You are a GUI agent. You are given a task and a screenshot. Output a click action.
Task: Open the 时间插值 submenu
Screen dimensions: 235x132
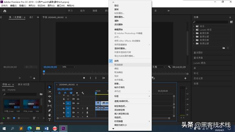tap(130, 121)
